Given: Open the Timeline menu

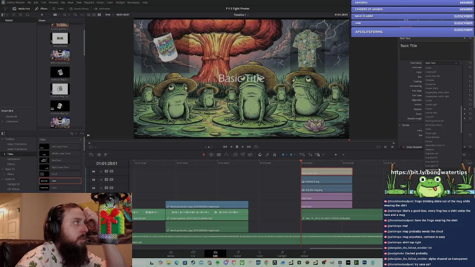Looking at the screenshot, I should (x=53, y=3).
